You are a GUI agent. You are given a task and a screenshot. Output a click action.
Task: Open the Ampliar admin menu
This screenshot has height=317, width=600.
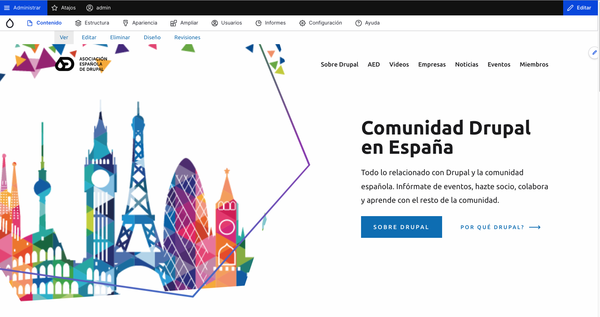(184, 23)
